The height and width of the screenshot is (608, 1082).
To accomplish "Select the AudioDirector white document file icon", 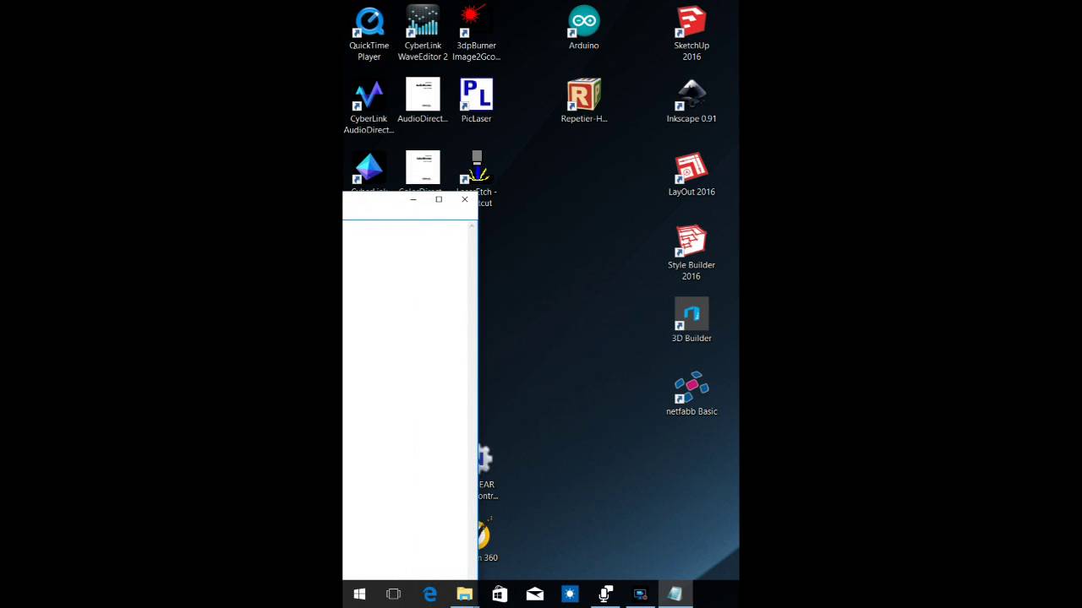I will (x=423, y=101).
